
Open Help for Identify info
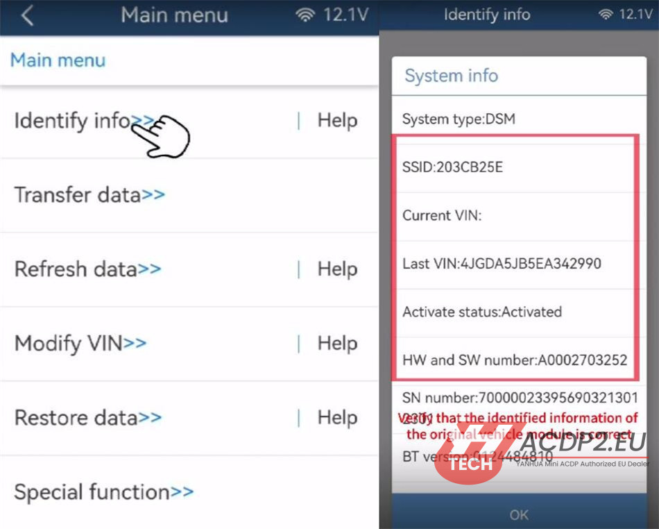[x=337, y=121]
